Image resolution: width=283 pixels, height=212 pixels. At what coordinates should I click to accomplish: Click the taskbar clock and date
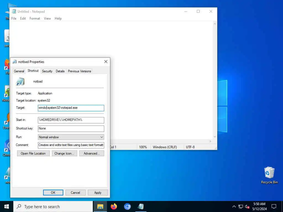click(259, 206)
